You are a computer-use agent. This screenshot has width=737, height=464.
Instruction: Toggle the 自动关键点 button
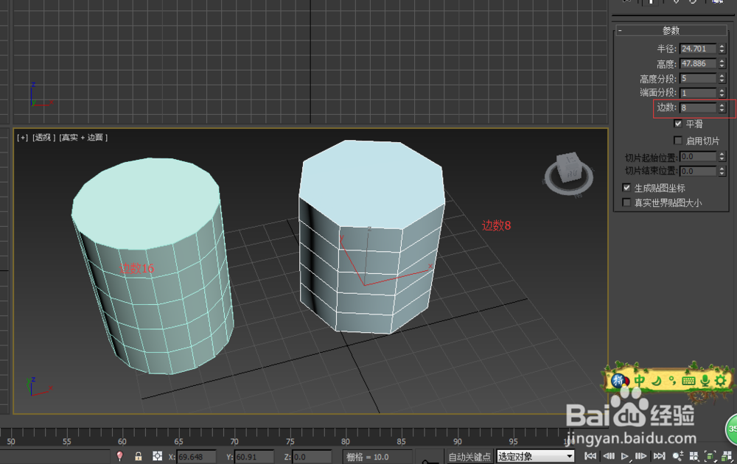pyautogui.click(x=469, y=457)
